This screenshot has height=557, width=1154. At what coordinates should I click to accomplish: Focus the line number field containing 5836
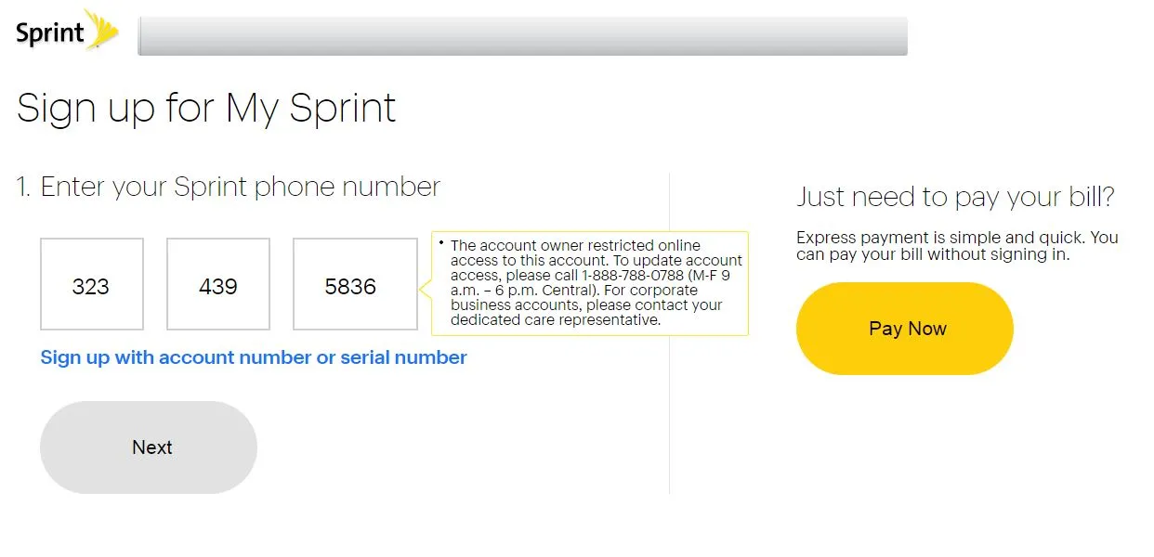[x=355, y=284]
